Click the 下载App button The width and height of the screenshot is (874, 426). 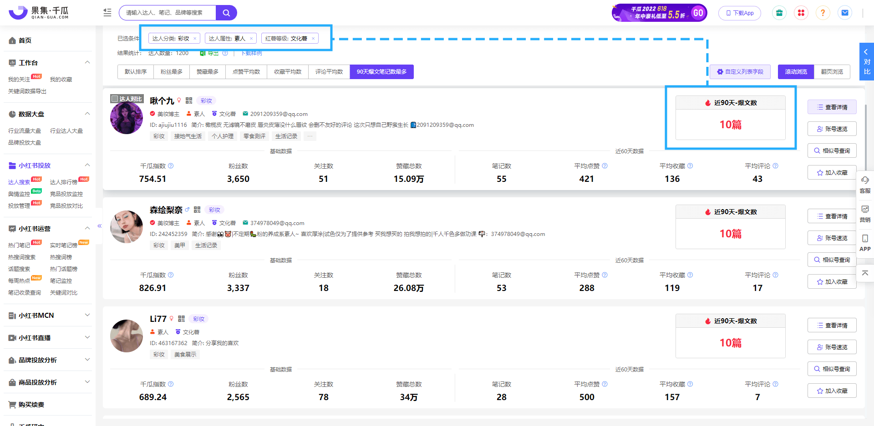pos(740,13)
